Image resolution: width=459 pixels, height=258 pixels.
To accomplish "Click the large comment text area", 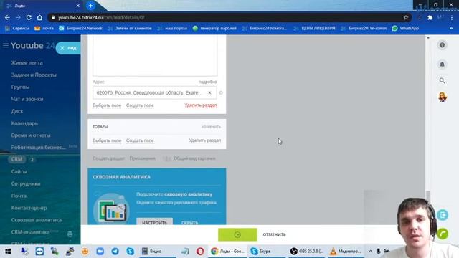I will click(x=155, y=56).
